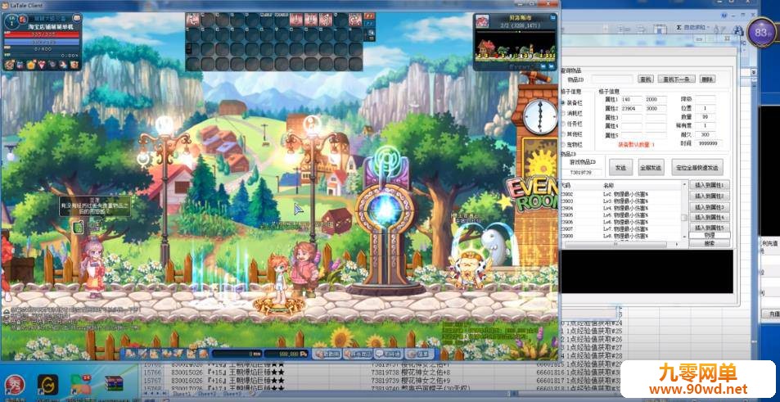Click the 属性1 first value field showing 140
The image size is (780, 402).
pyautogui.click(x=631, y=99)
